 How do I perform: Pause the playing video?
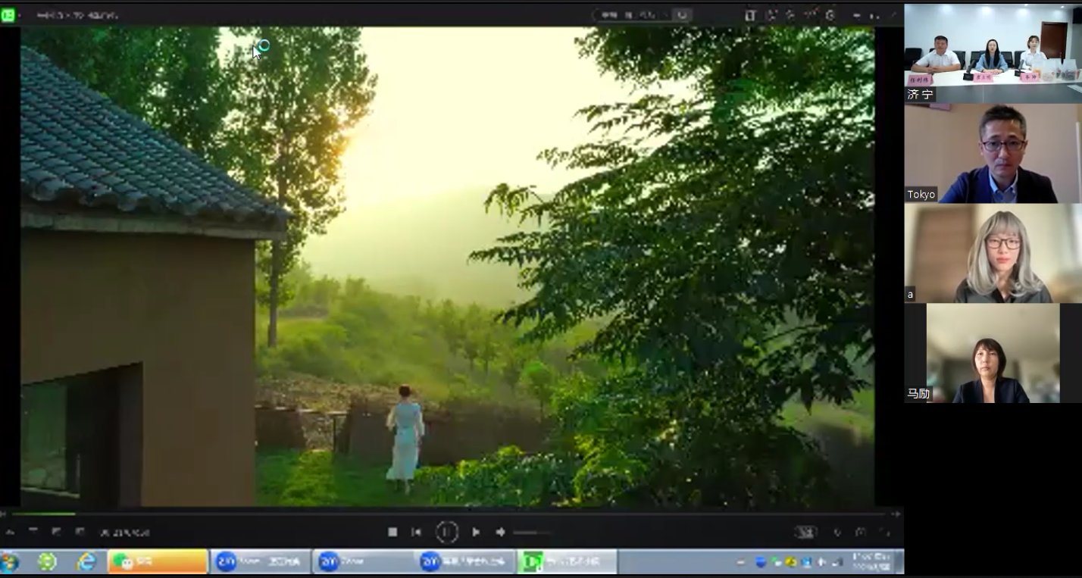click(x=446, y=532)
